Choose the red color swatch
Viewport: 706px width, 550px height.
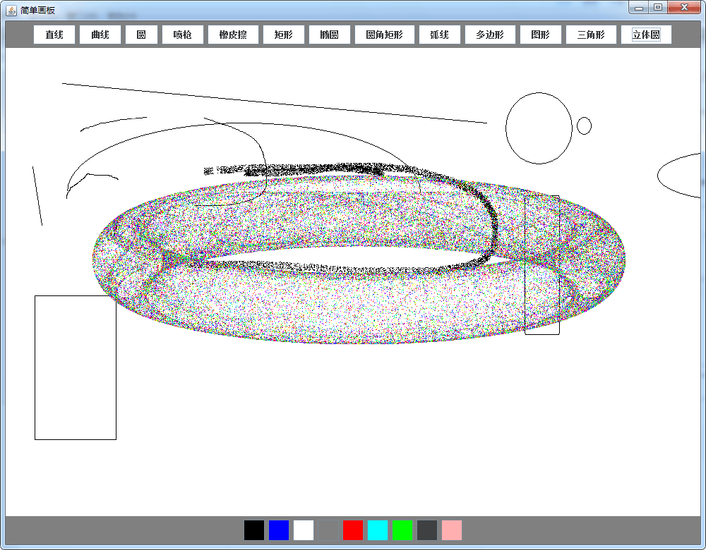pos(353,530)
